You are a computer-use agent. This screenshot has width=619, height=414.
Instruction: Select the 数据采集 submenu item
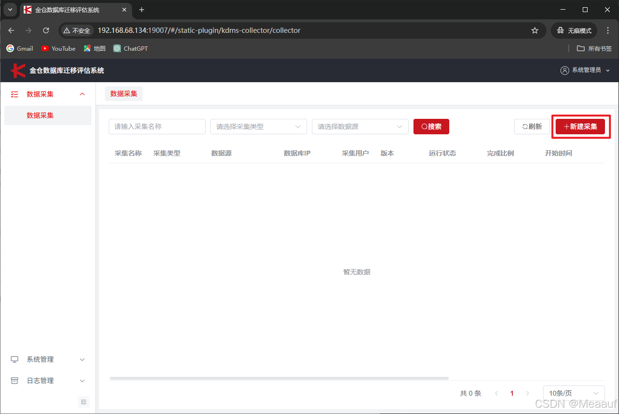tap(48, 115)
